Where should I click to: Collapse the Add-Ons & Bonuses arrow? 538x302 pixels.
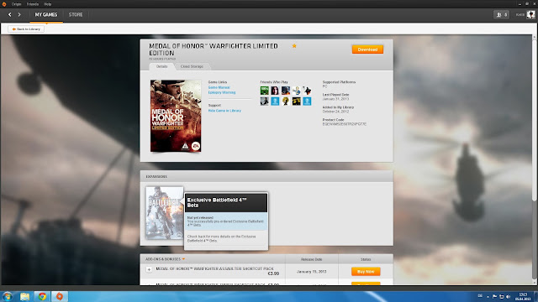183,259
